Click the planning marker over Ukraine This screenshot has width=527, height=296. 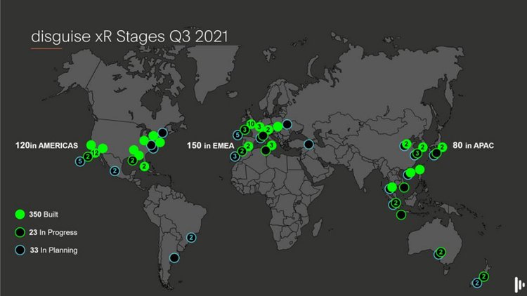pyautogui.click(x=287, y=124)
